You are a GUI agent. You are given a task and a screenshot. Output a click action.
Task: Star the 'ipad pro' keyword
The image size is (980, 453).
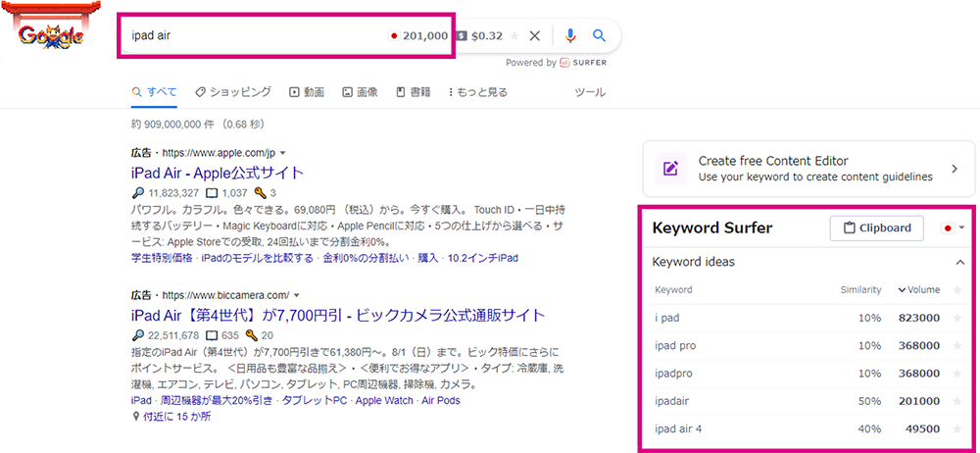[956, 345]
